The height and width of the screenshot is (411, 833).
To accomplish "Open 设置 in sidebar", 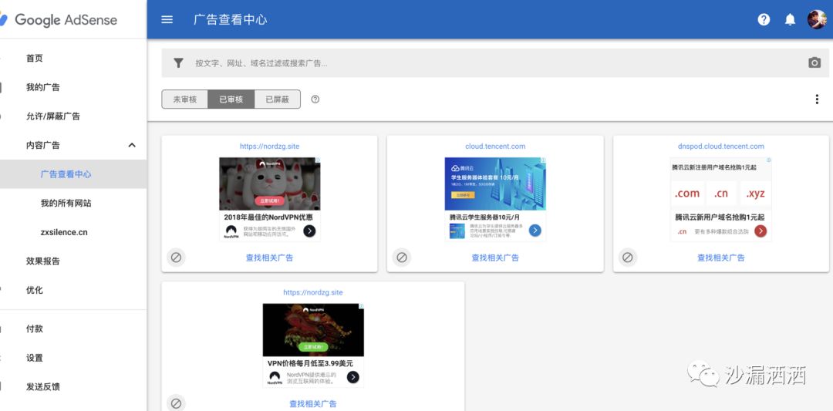I will [35, 358].
